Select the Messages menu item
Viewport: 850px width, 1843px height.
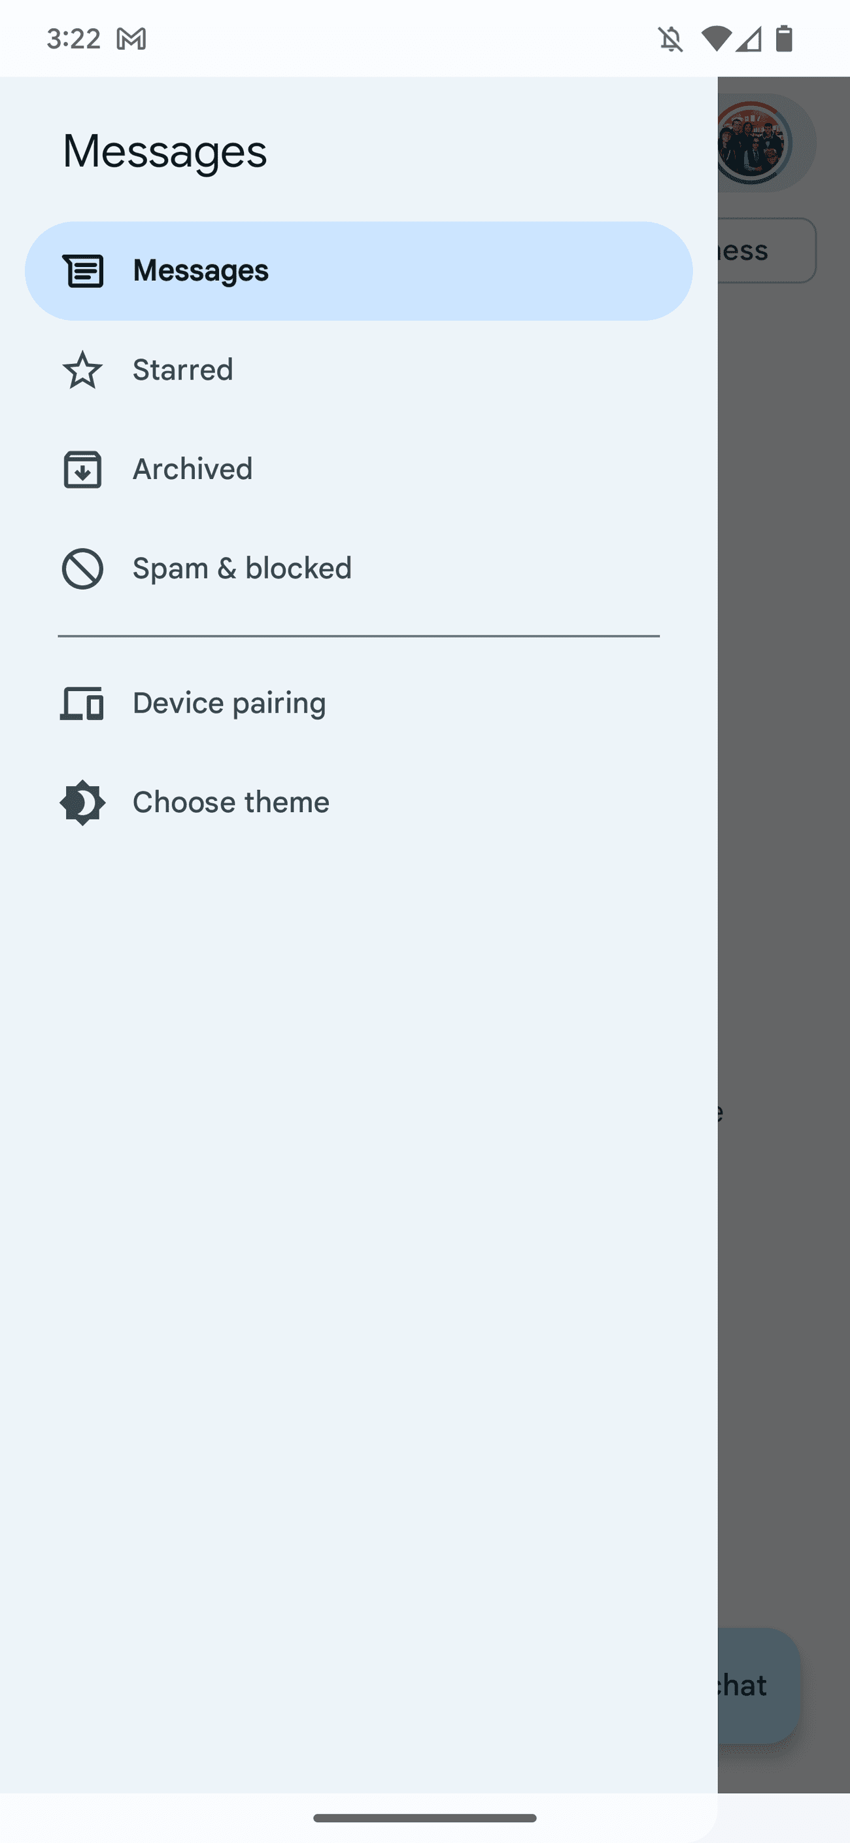point(201,271)
